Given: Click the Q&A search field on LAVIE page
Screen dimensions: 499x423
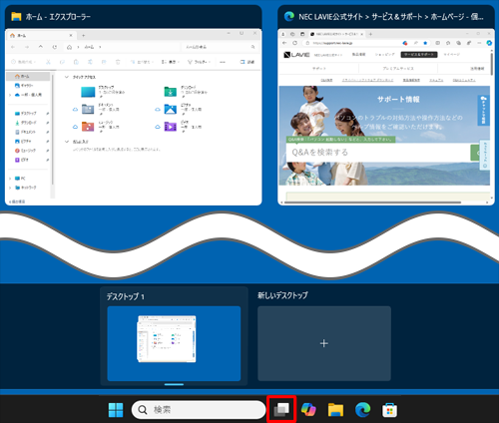Looking at the screenshot, I should [x=378, y=153].
